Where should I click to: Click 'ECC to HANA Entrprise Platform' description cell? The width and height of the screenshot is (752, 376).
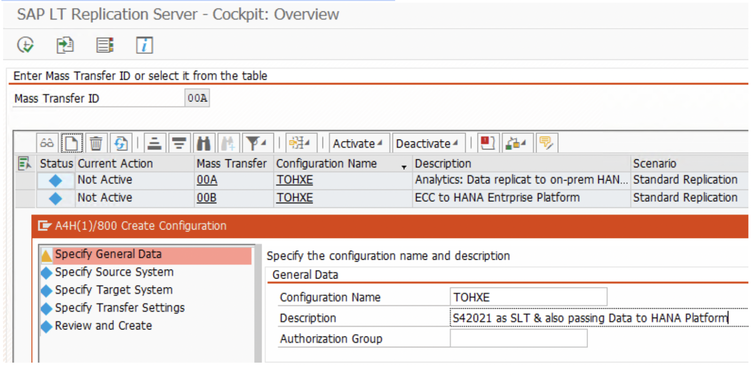(521, 198)
